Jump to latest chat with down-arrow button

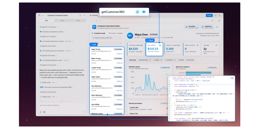62,100
